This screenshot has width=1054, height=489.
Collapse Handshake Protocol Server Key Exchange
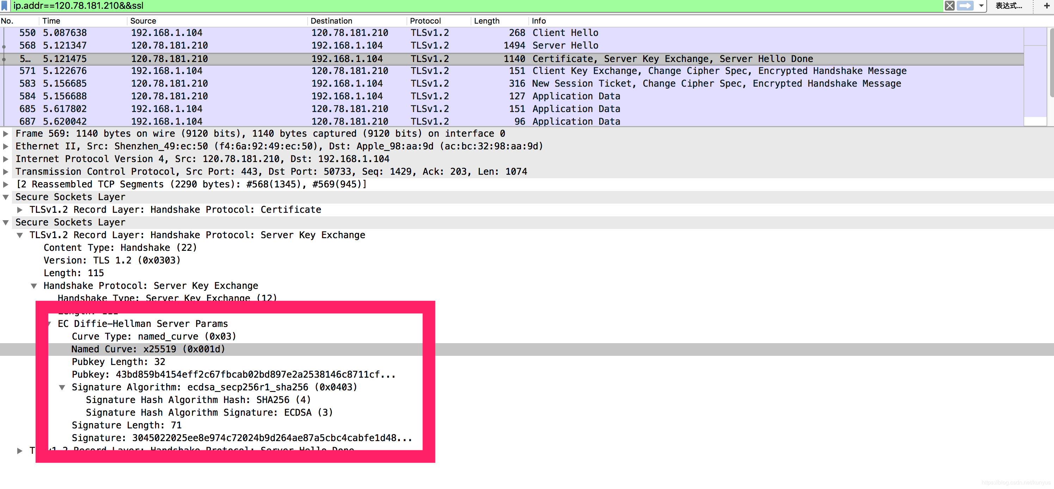pyautogui.click(x=34, y=286)
